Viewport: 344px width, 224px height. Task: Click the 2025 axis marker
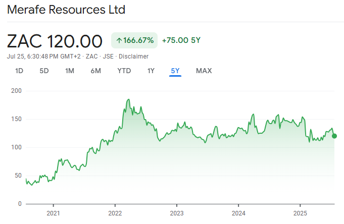[300, 213]
